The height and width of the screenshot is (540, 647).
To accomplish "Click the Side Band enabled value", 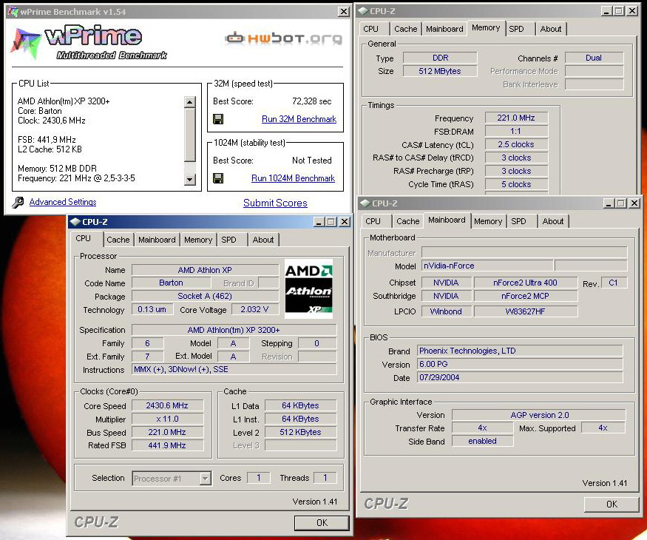I will 482,441.
